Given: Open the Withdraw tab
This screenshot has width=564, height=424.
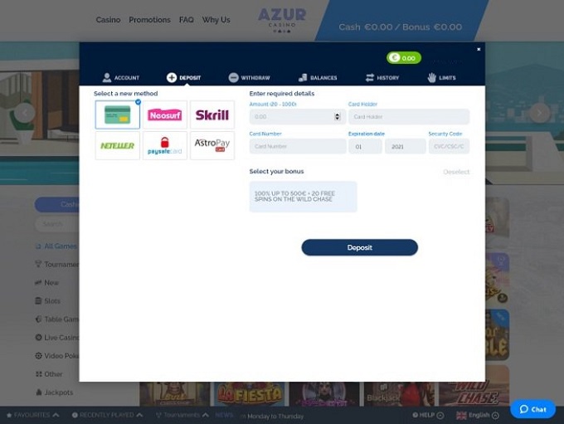Looking at the screenshot, I should coord(250,77).
